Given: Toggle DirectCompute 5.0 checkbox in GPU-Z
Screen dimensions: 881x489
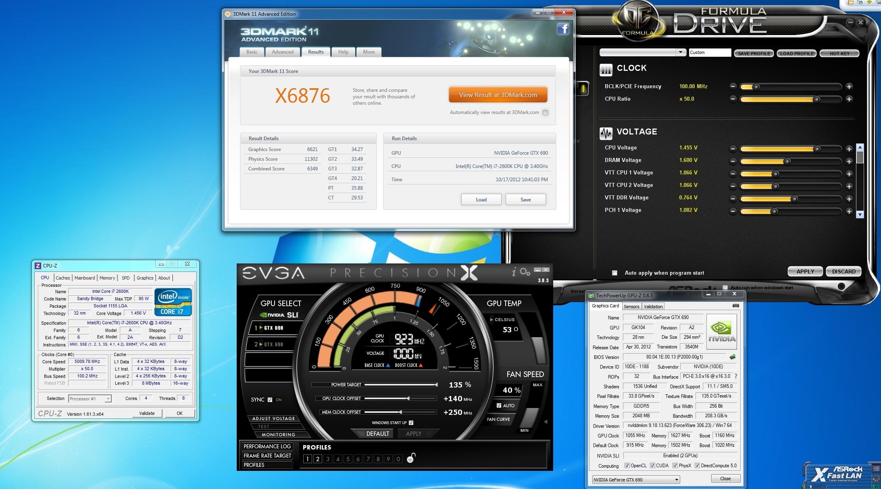Looking at the screenshot, I should (x=697, y=466).
